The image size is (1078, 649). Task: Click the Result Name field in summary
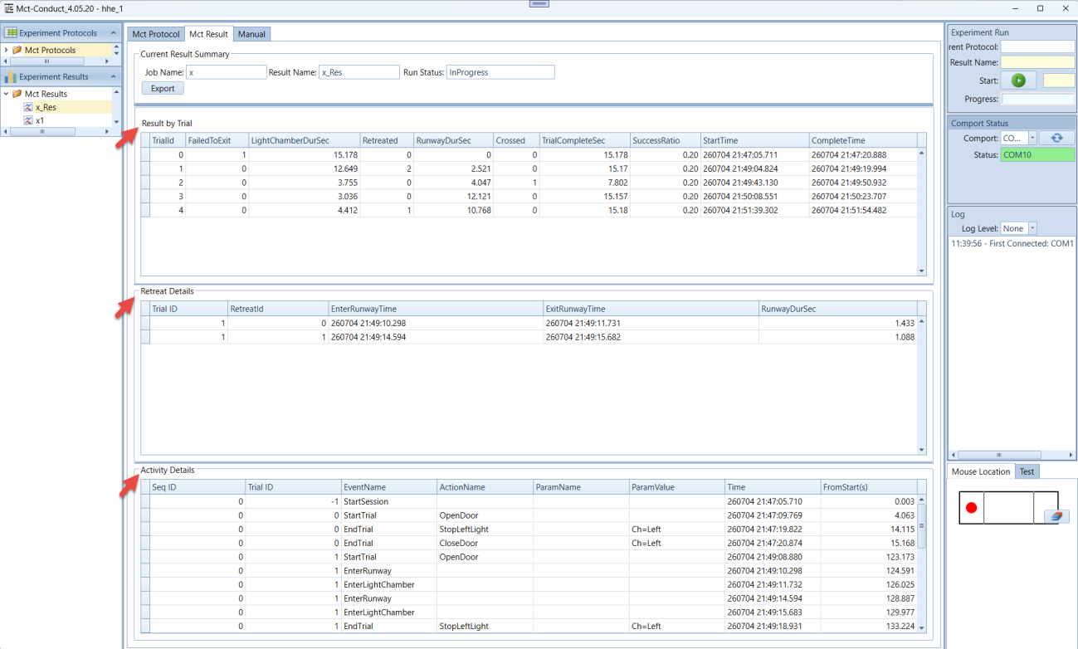tap(359, 72)
